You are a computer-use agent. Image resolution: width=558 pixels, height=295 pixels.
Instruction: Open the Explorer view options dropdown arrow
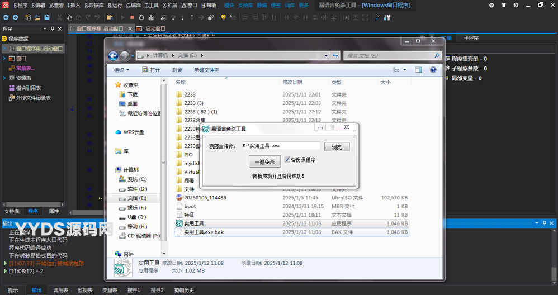(x=405, y=70)
